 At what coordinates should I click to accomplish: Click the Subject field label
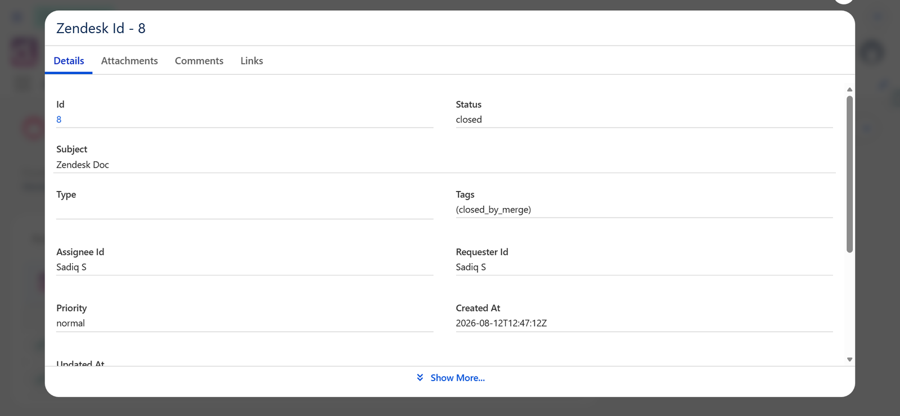pyautogui.click(x=71, y=149)
